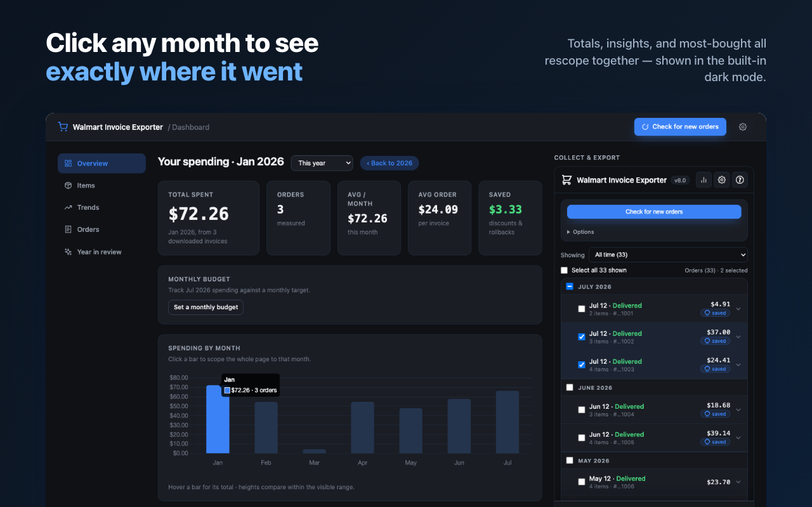Click the Dashboard breadcrumb
The height and width of the screenshot is (507, 812).
point(190,127)
